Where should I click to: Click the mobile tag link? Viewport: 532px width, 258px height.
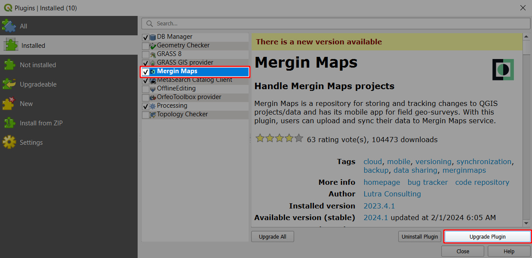[x=399, y=162]
